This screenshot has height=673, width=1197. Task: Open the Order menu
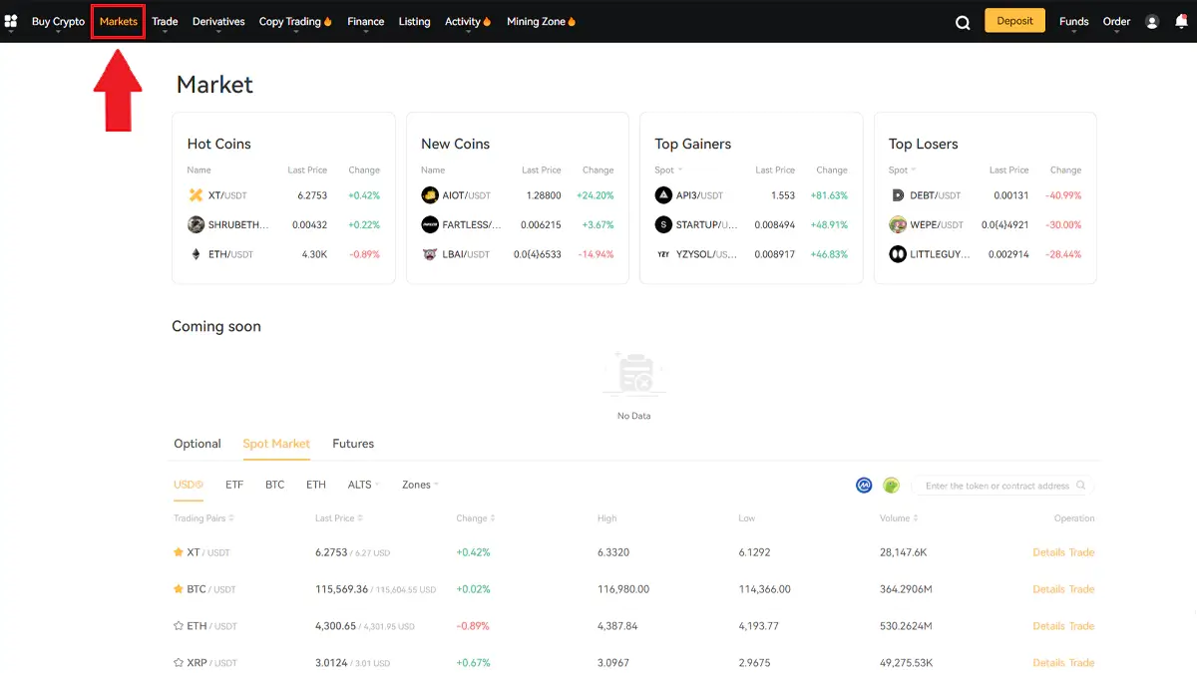(1117, 22)
